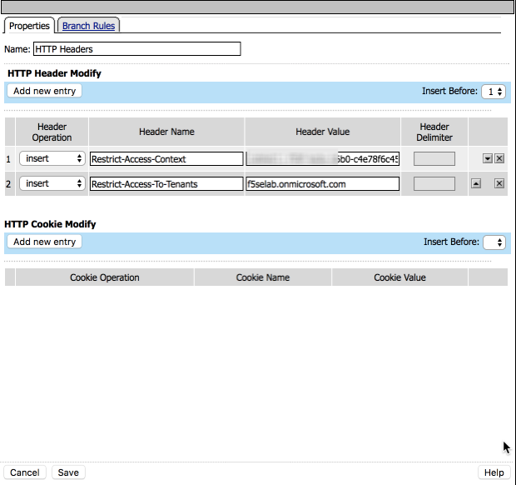This screenshot has height=485, width=516.
Task: Expand HTTP Cookie Insert Before dropdown
Action: tap(494, 242)
